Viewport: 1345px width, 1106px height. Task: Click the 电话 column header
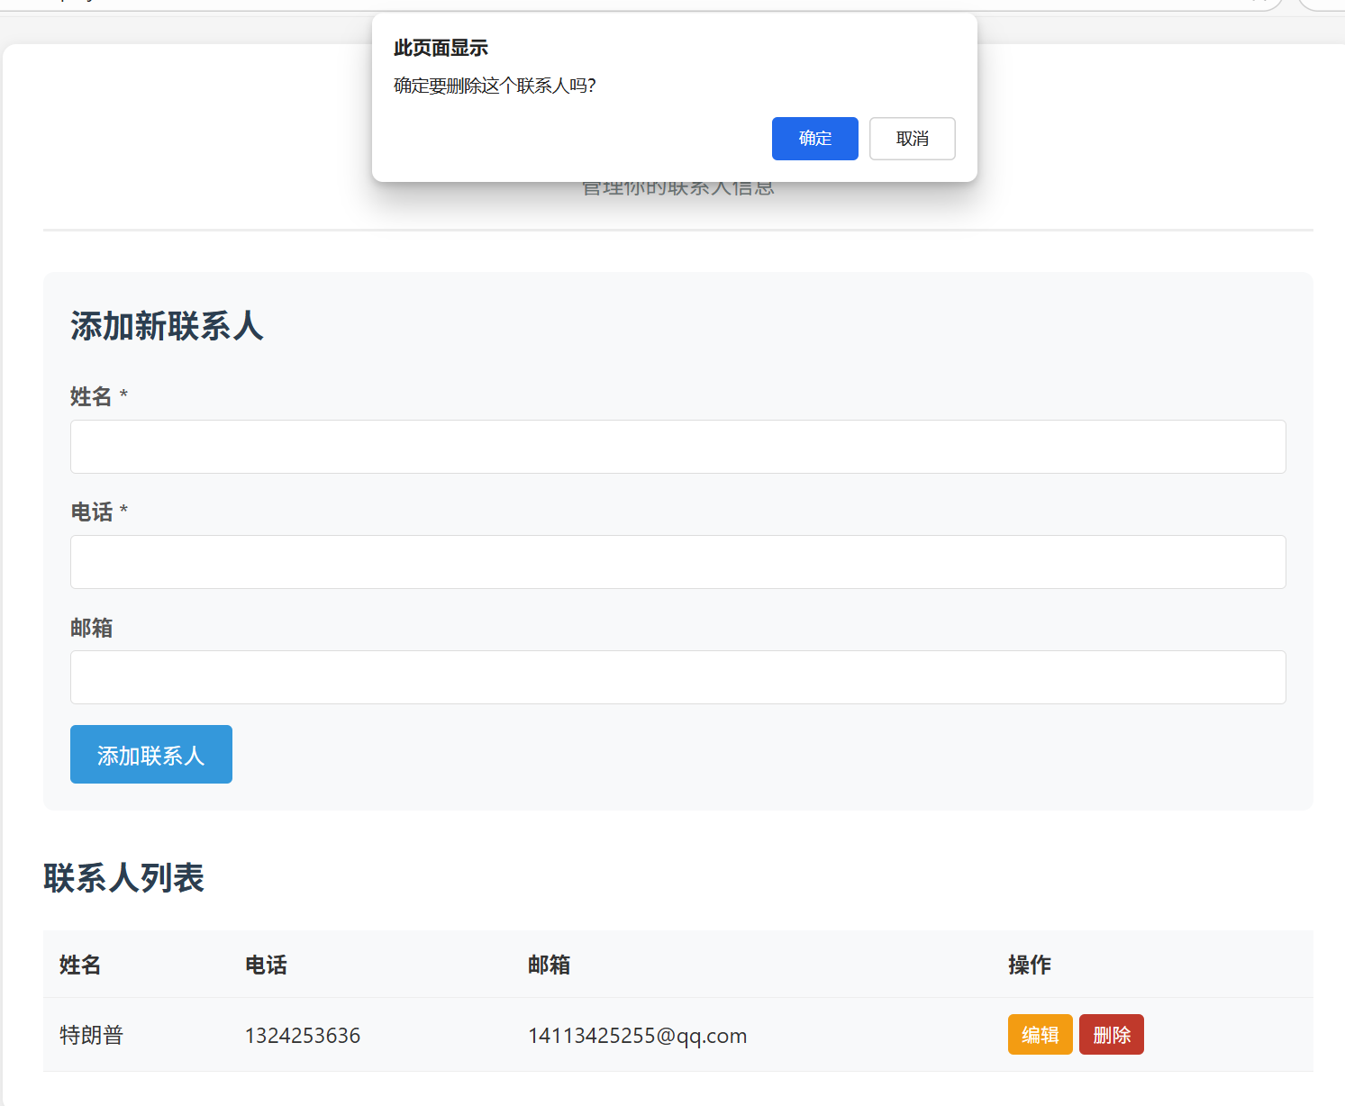(x=266, y=965)
